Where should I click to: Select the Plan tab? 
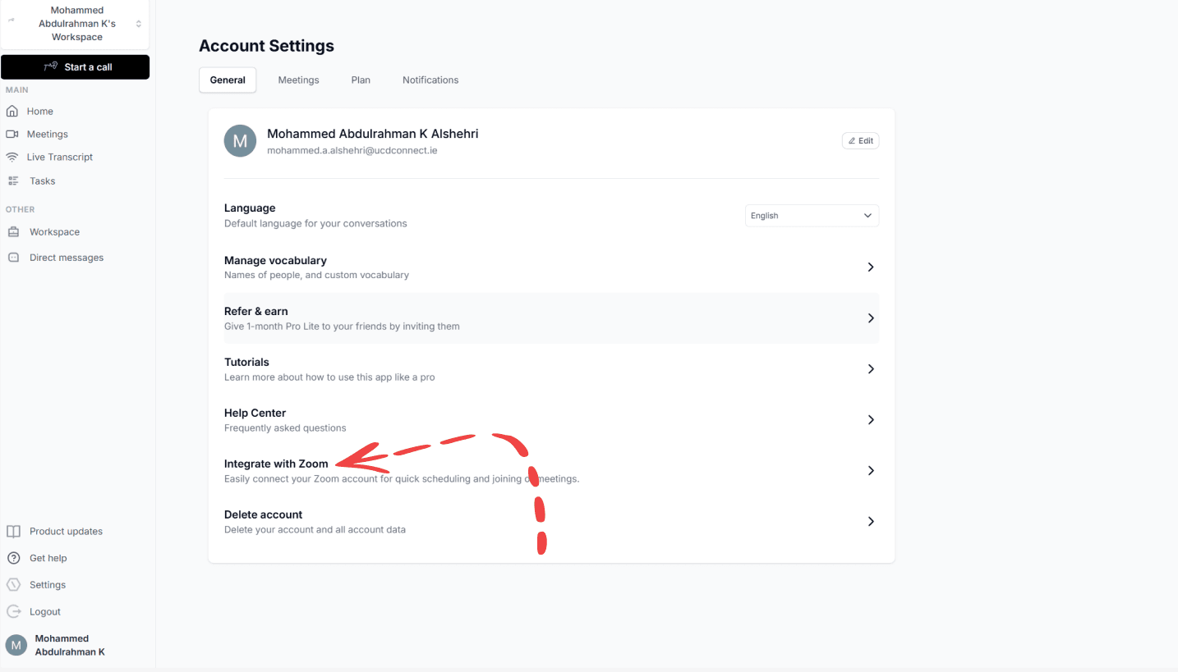pyautogui.click(x=361, y=80)
